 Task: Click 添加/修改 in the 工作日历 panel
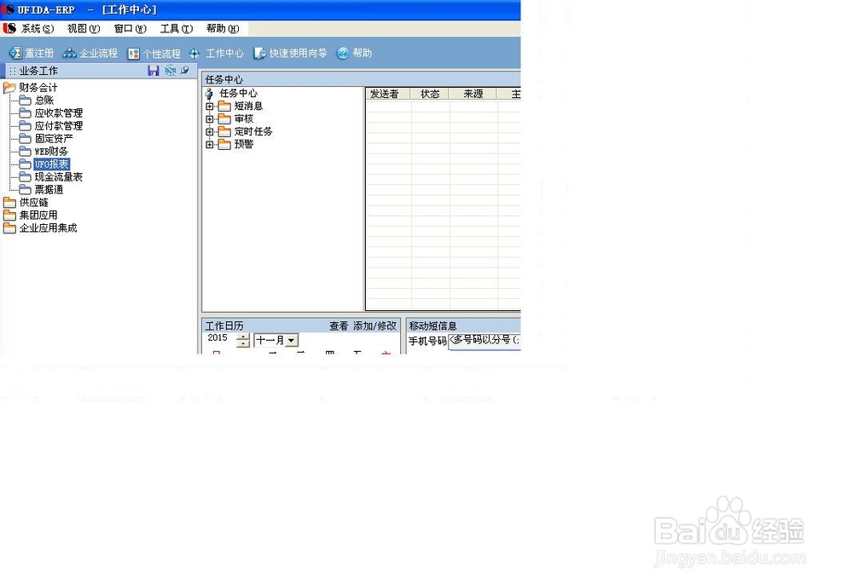click(374, 326)
